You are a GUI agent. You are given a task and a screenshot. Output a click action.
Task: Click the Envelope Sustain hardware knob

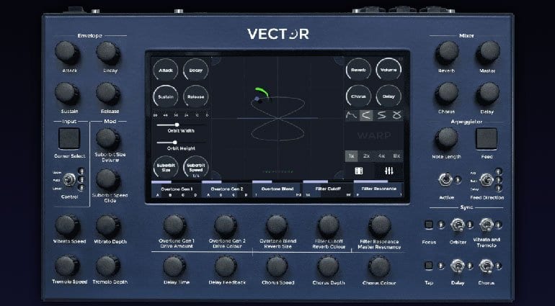coord(67,94)
